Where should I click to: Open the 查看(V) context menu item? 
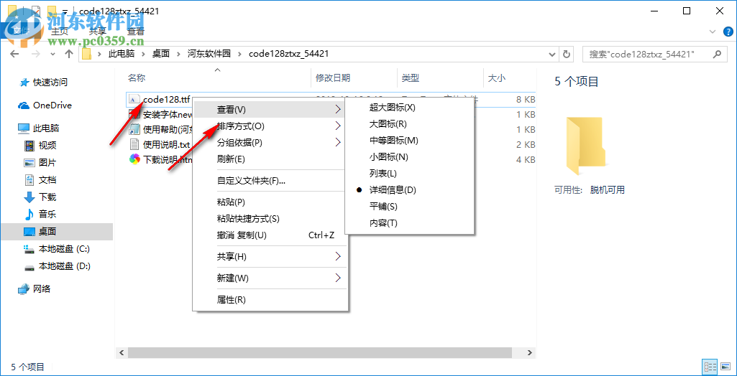pos(270,110)
